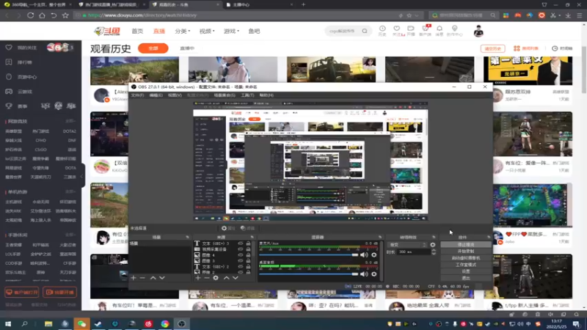Click the clear history button on Douyu
Screen dimensions: 587x330
coord(492,48)
